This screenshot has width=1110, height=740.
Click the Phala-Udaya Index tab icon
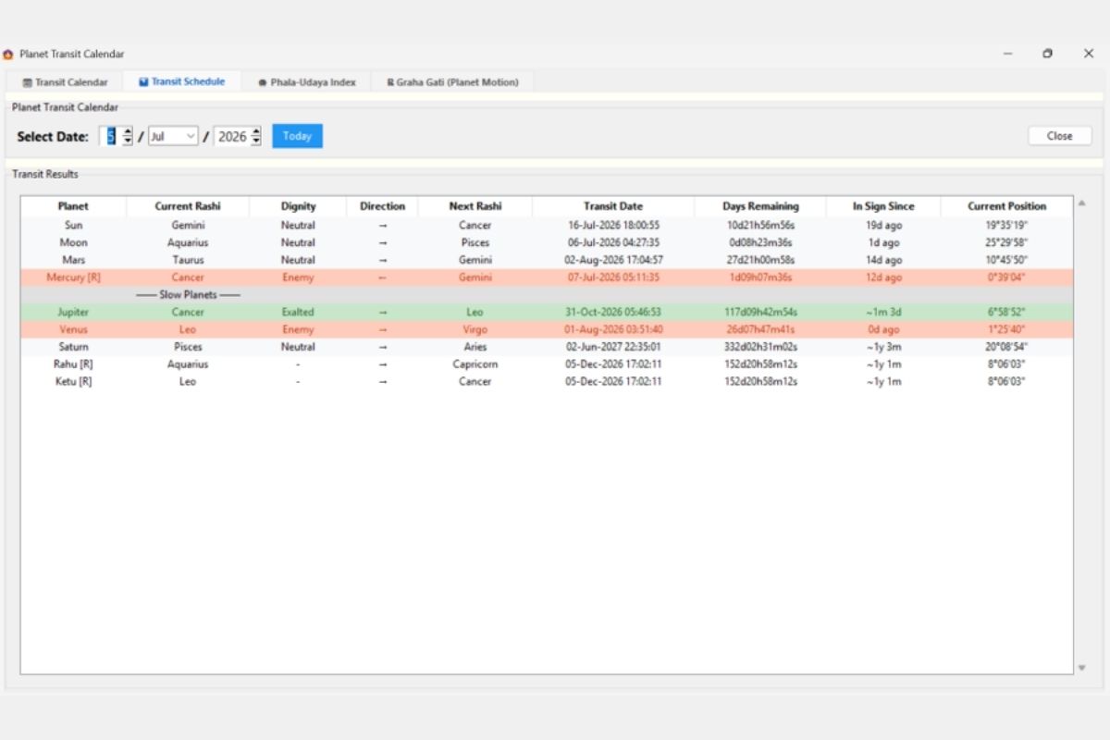click(263, 82)
